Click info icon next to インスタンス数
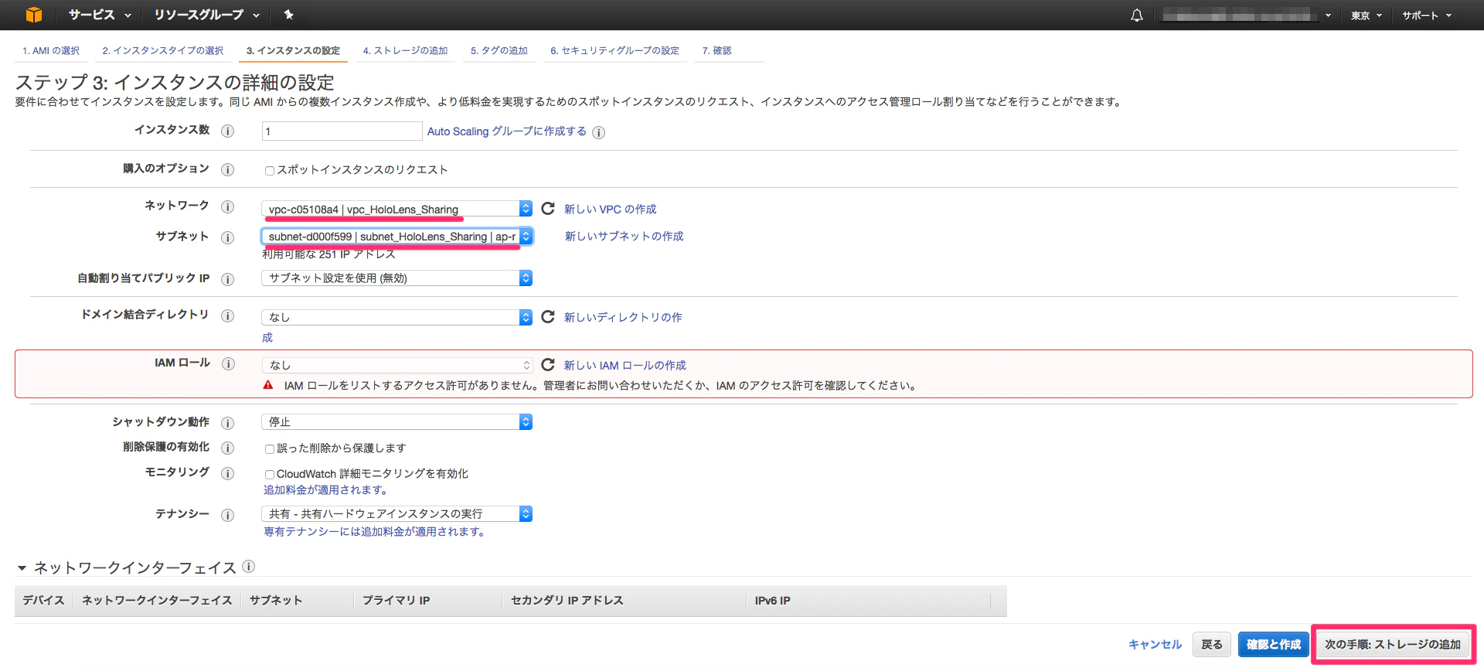 click(x=227, y=131)
